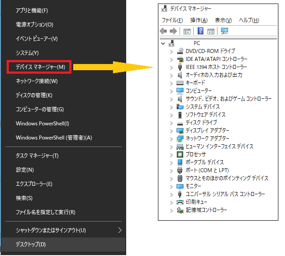The image size is (285, 256).
Task: Select the マウスとそのほかのポインティング デバイス item
Action: coord(227,178)
